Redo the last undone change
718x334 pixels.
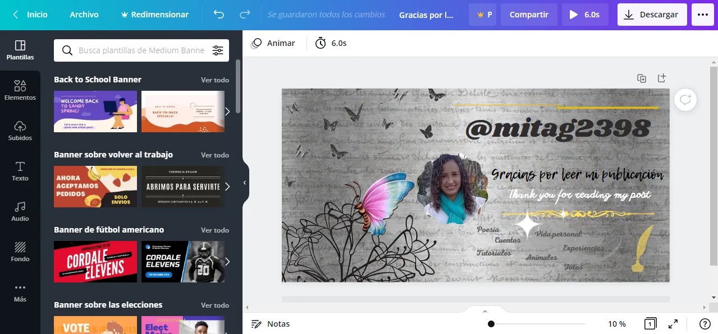point(245,15)
